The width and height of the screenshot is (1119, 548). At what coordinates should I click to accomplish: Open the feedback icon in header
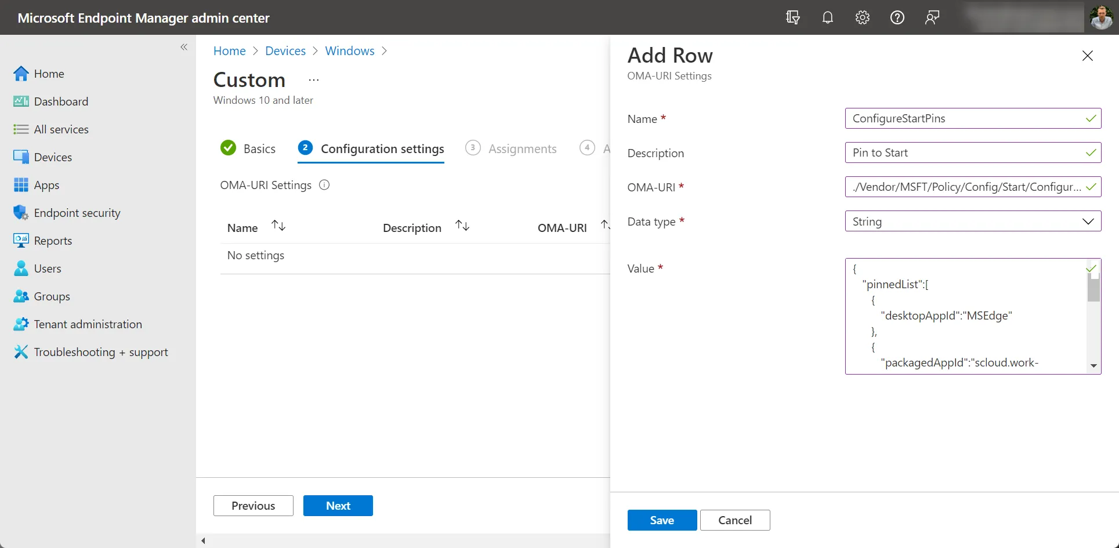click(x=932, y=17)
